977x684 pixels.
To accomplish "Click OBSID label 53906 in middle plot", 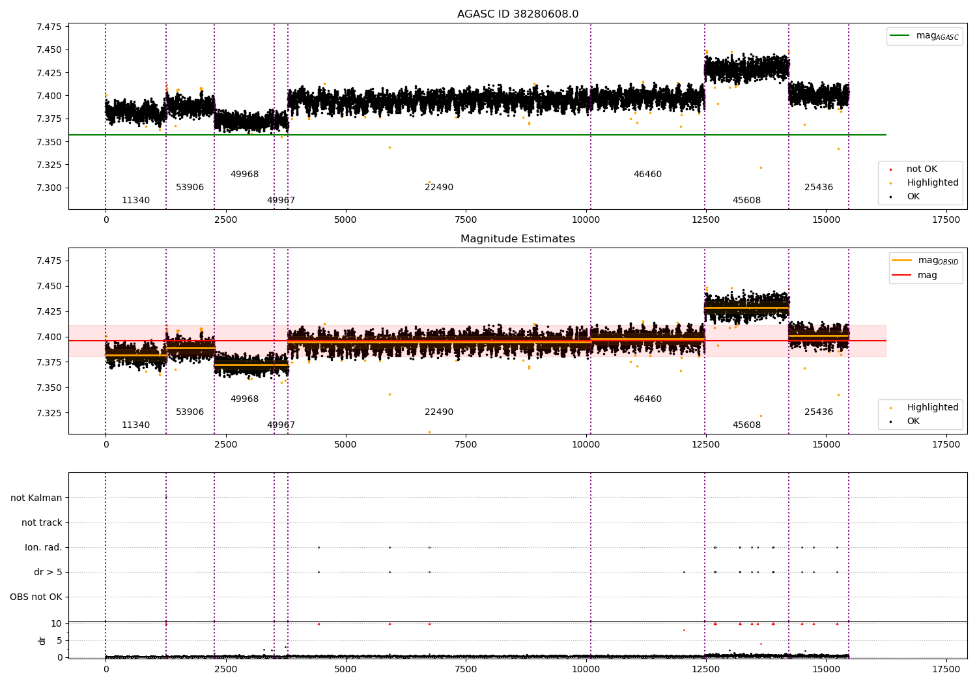I will [190, 412].
